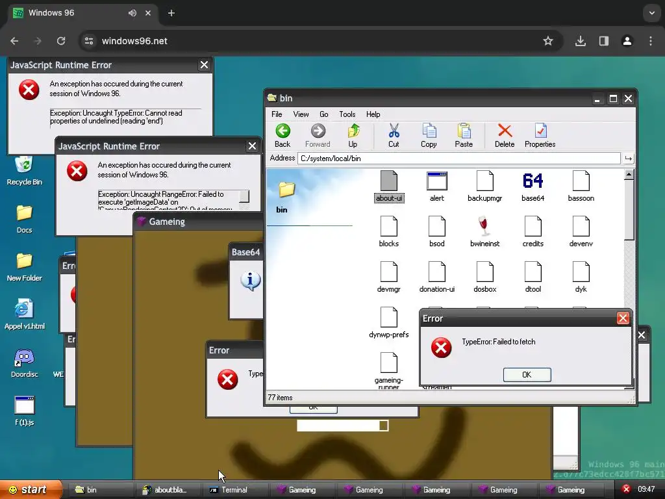This screenshot has height=499, width=665.
Task: Open the browser three-dot menu
Action: point(651,41)
